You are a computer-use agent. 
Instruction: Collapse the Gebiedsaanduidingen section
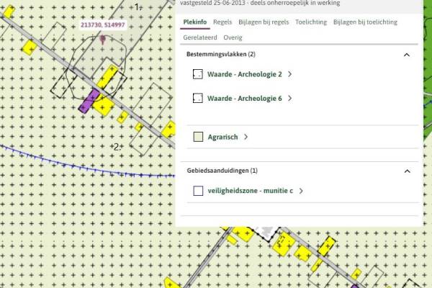point(407,171)
